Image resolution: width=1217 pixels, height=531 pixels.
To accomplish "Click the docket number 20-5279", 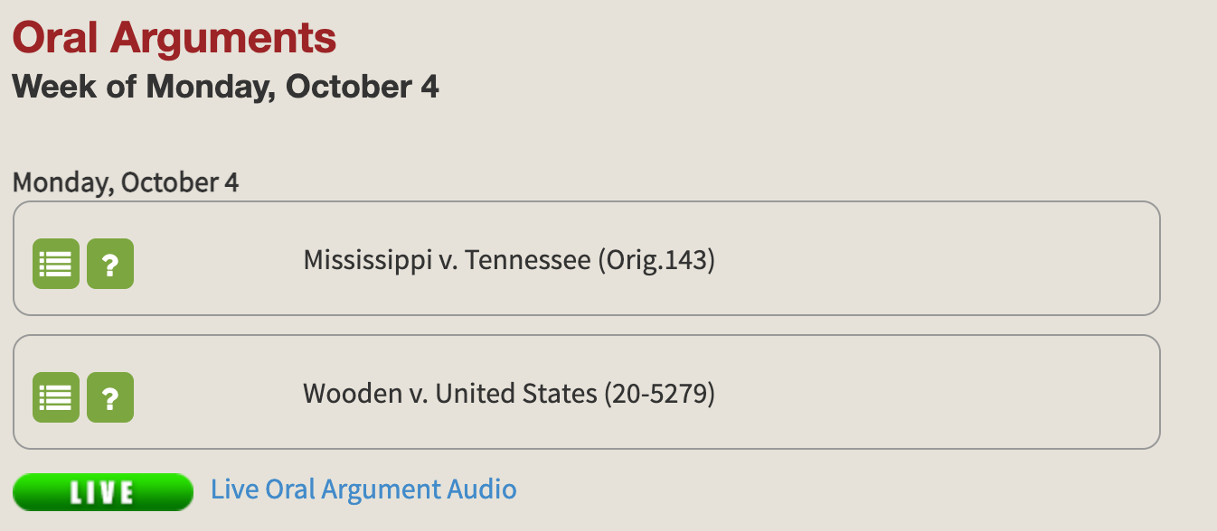I will click(x=660, y=394).
